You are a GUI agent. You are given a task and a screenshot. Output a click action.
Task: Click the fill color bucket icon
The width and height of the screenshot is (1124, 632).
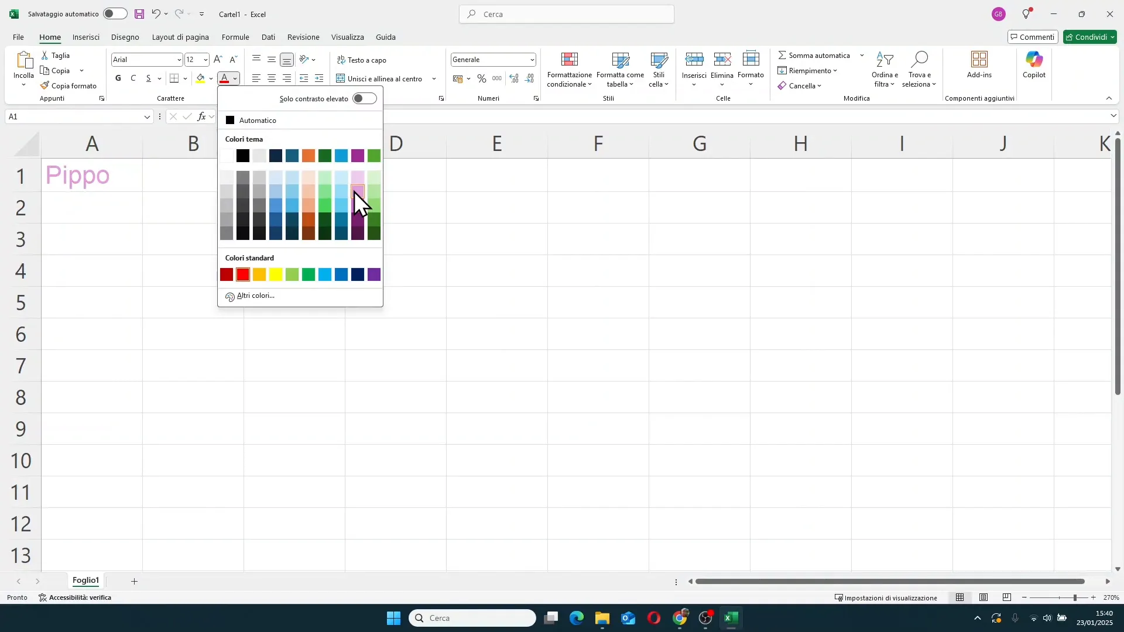(201, 78)
